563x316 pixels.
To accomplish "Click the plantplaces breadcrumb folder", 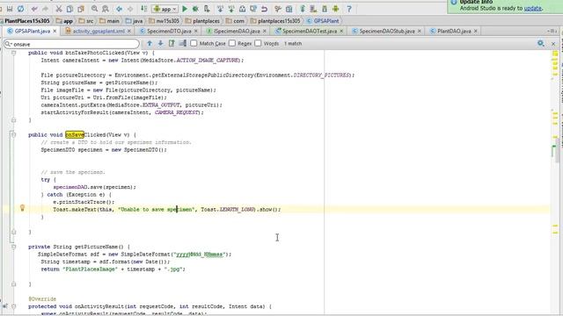I will tap(202, 21).
